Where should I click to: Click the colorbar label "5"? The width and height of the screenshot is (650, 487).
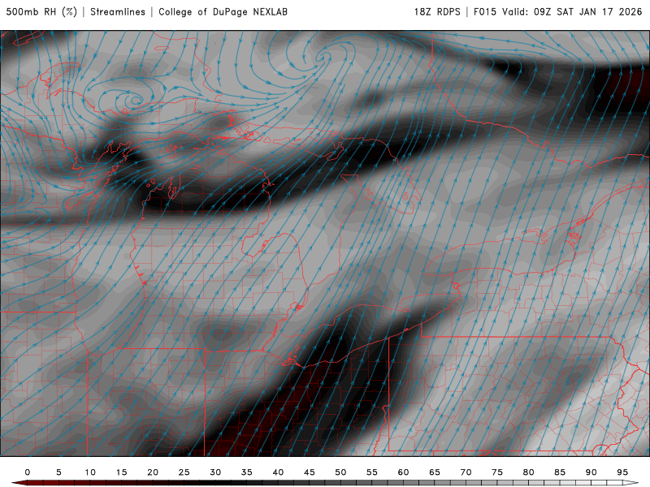point(58,472)
